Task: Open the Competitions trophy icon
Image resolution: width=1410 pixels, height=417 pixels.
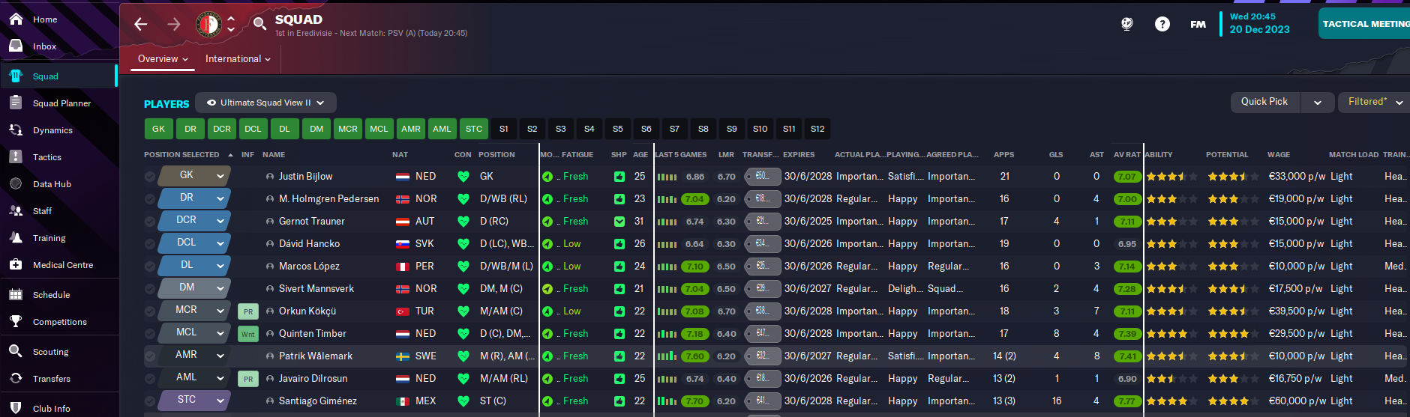Action: [16, 321]
